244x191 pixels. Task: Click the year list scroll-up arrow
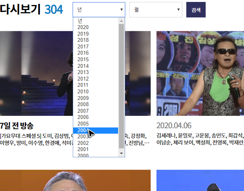point(121,21)
